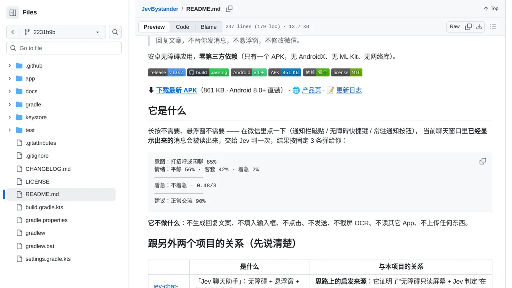Open the gradle folder
The width and height of the screenshot is (512, 288).
[33, 104]
